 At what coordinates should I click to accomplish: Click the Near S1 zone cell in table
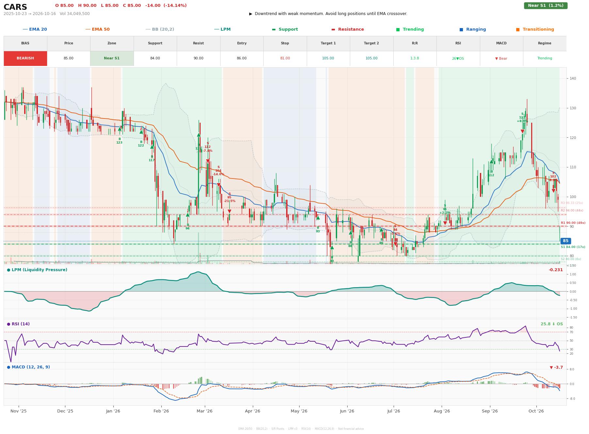click(112, 58)
